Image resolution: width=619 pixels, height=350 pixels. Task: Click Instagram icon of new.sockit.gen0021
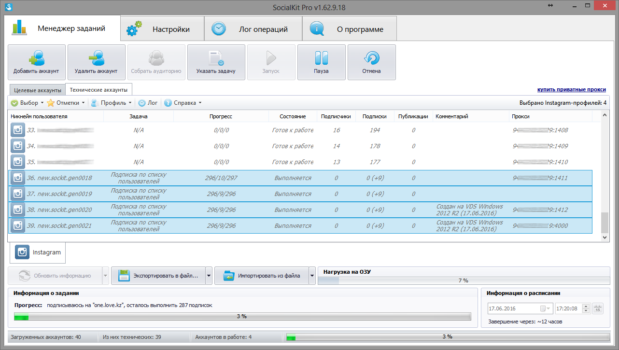pos(18,226)
